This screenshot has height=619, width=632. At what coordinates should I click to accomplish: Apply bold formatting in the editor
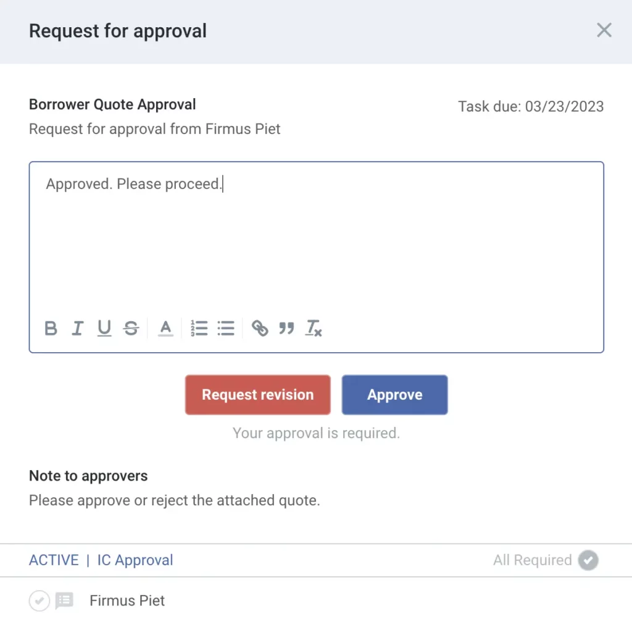pos(51,328)
